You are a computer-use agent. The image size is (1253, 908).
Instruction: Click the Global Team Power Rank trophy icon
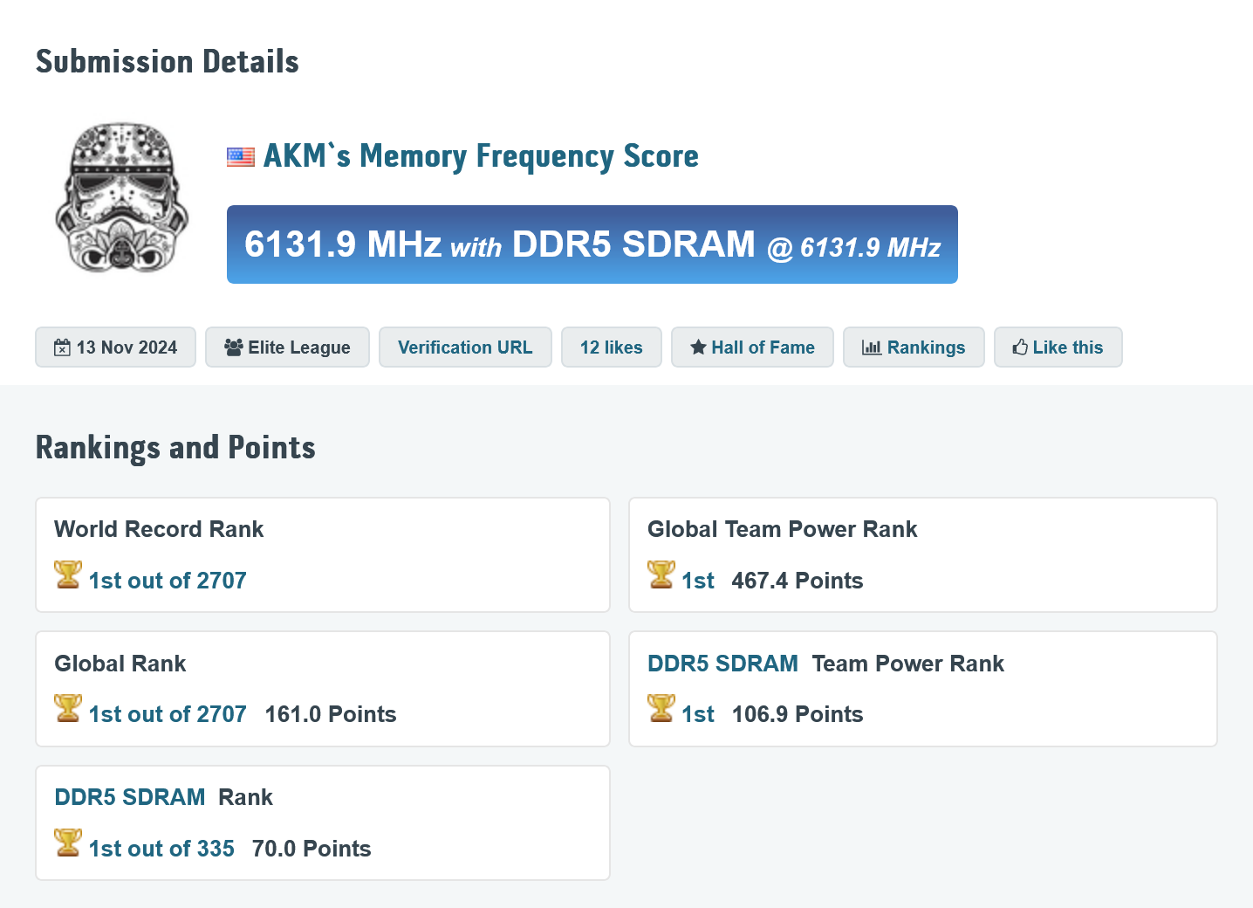click(661, 574)
